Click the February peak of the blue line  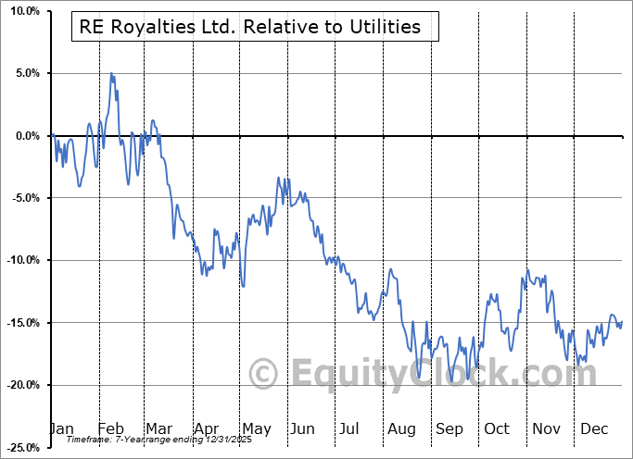click(111, 73)
